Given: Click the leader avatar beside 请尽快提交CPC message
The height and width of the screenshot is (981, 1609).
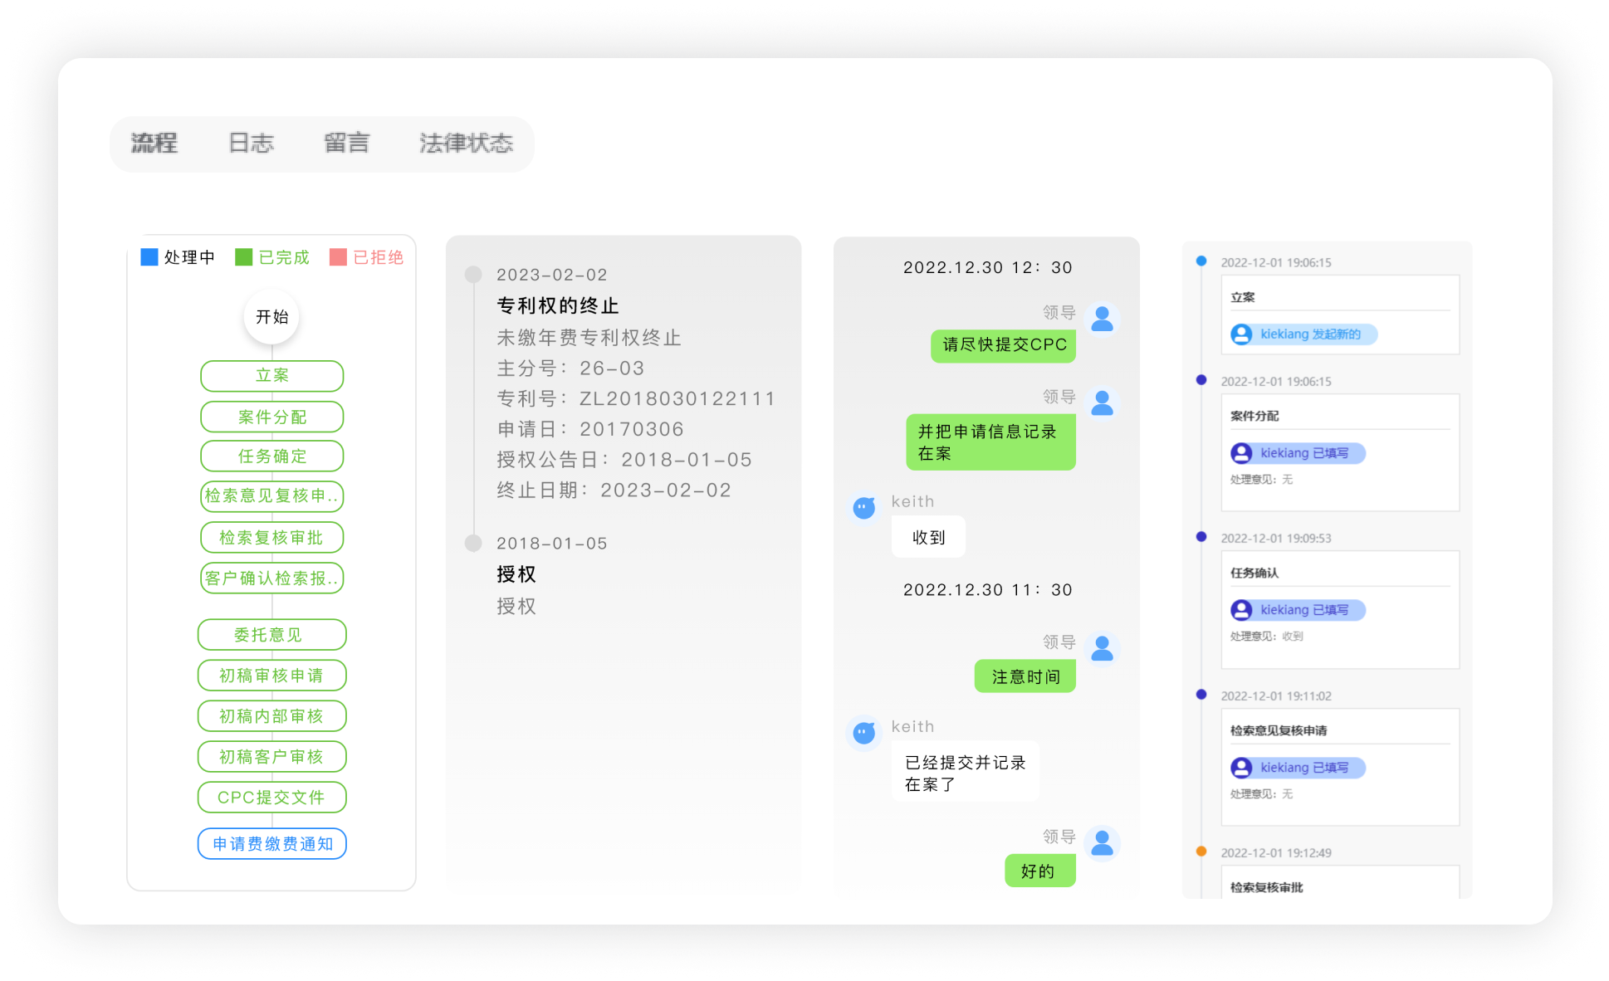Looking at the screenshot, I should click(1102, 320).
